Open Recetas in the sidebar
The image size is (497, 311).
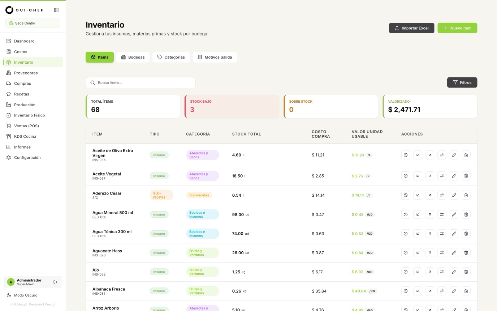pyautogui.click(x=33, y=94)
